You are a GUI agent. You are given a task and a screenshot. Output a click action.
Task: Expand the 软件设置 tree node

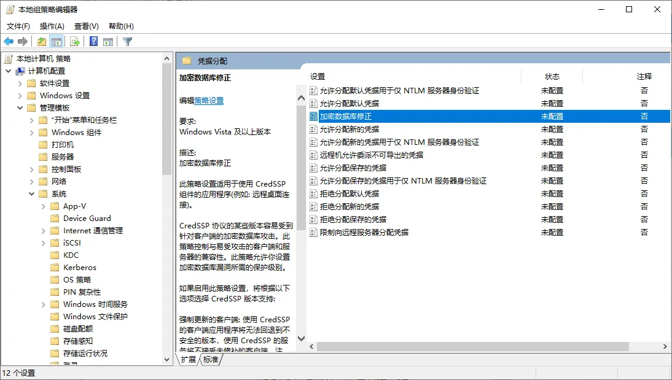pos(20,83)
